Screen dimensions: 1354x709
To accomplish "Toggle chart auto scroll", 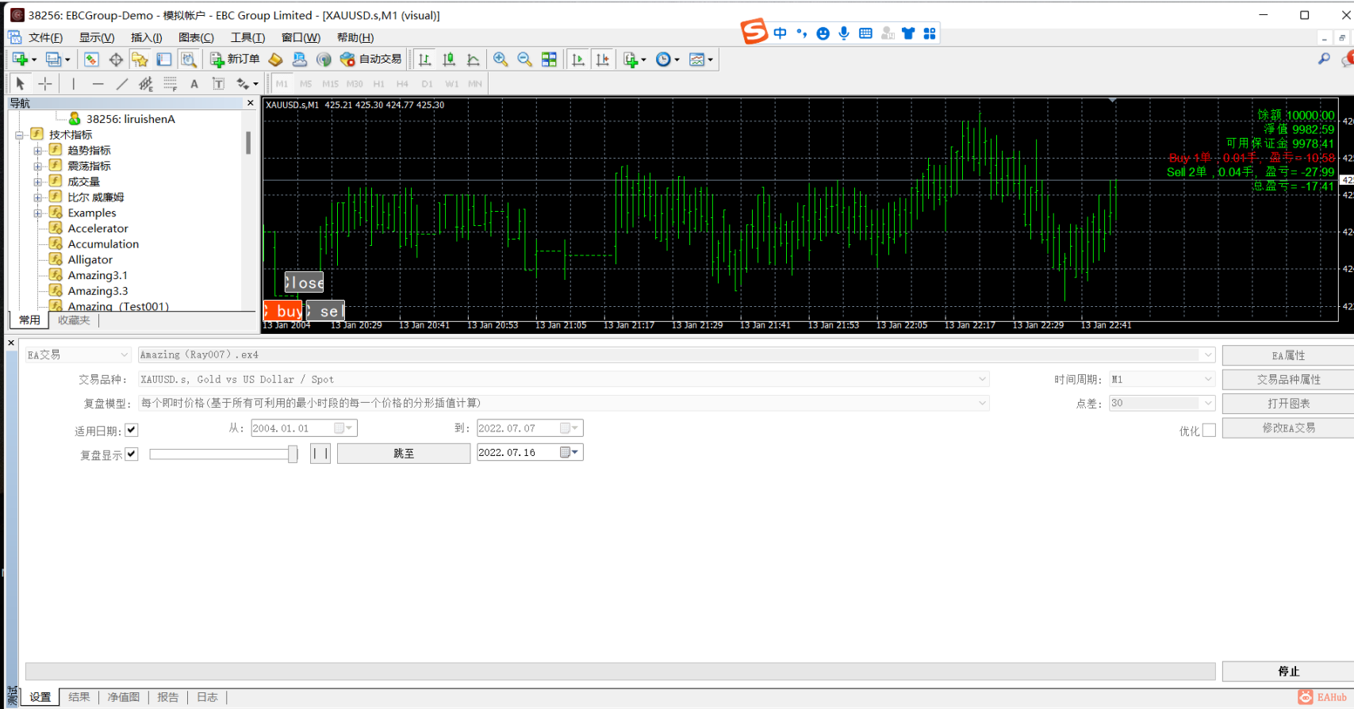I will tap(578, 59).
